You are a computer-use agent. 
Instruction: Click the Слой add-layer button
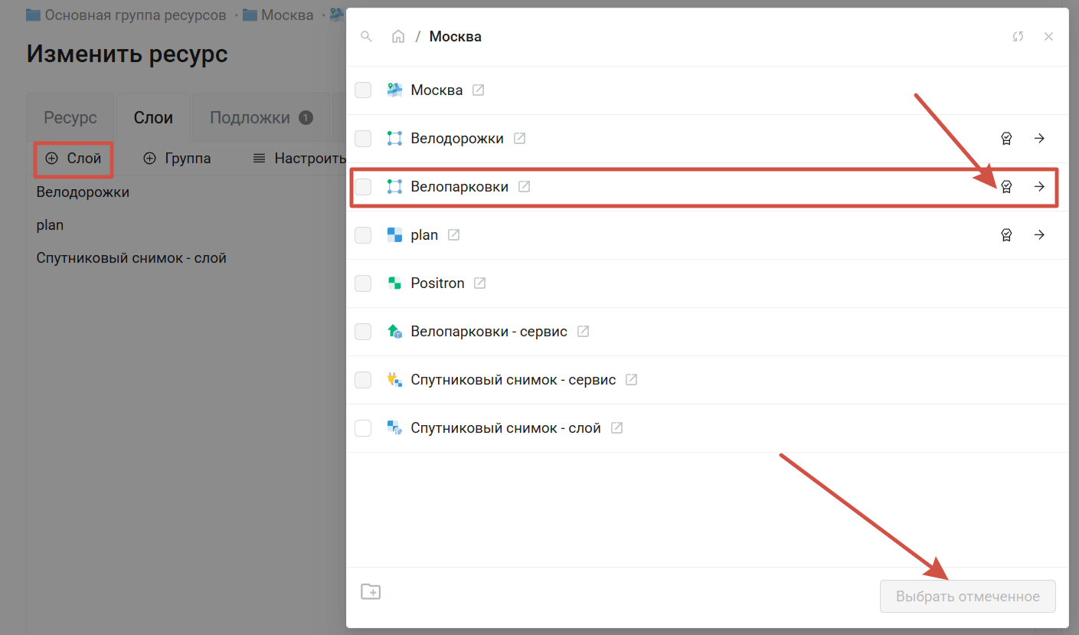click(74, 159)
